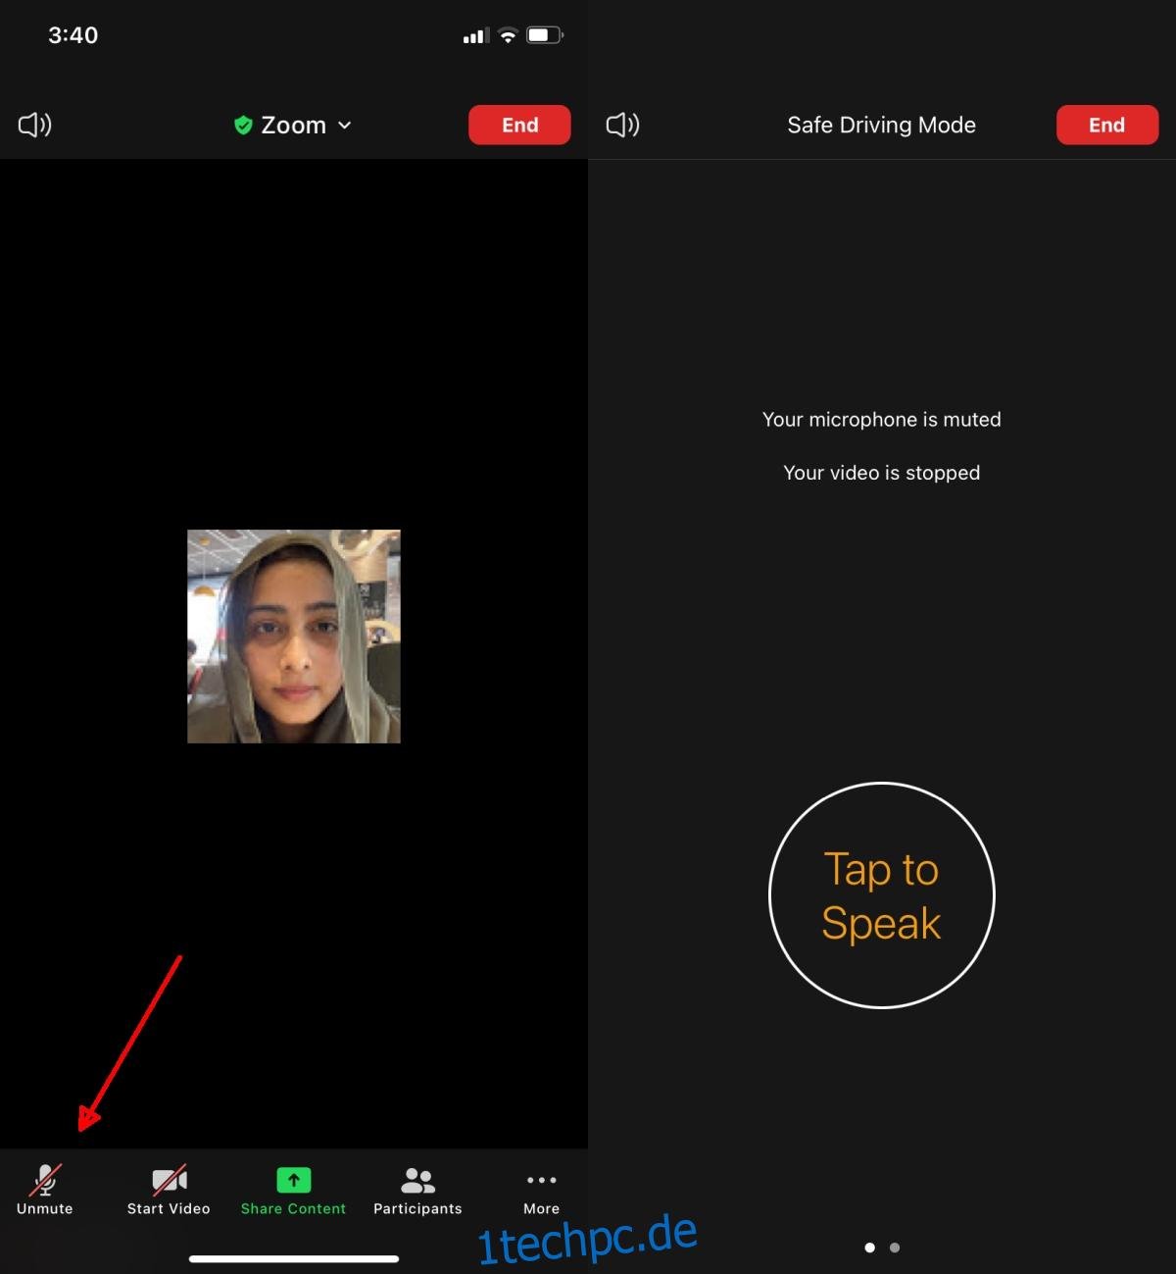This screenshot has height=1274, width=1176.
Task: End the meeting in the Zoom screen
Action: pos(519,125)
